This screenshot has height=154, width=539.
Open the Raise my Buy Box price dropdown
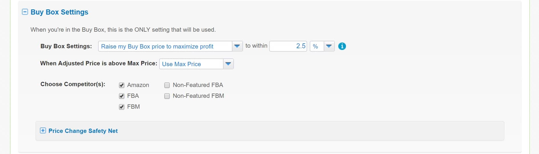pos(170,46)
